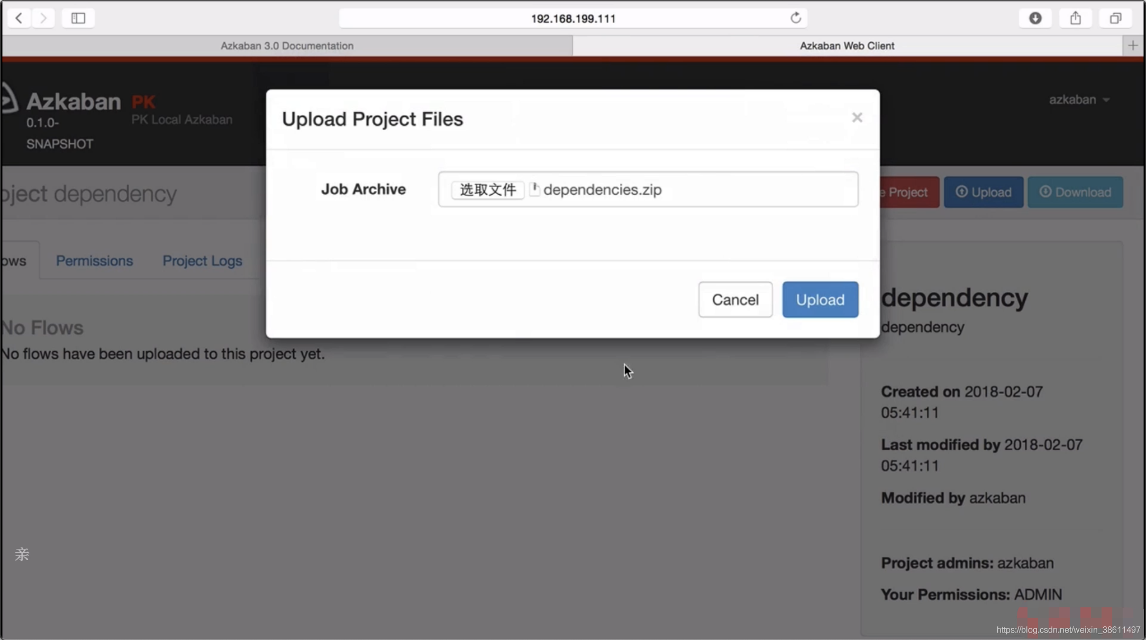Cancel the upload dialog
The height and width of the screenshot is (640, 1146).
(x=735, y=299)
